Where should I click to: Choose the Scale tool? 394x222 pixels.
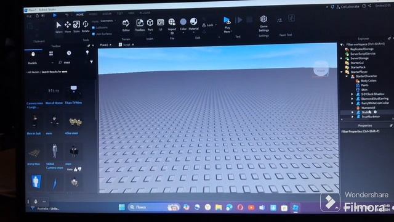click(76, 25)
